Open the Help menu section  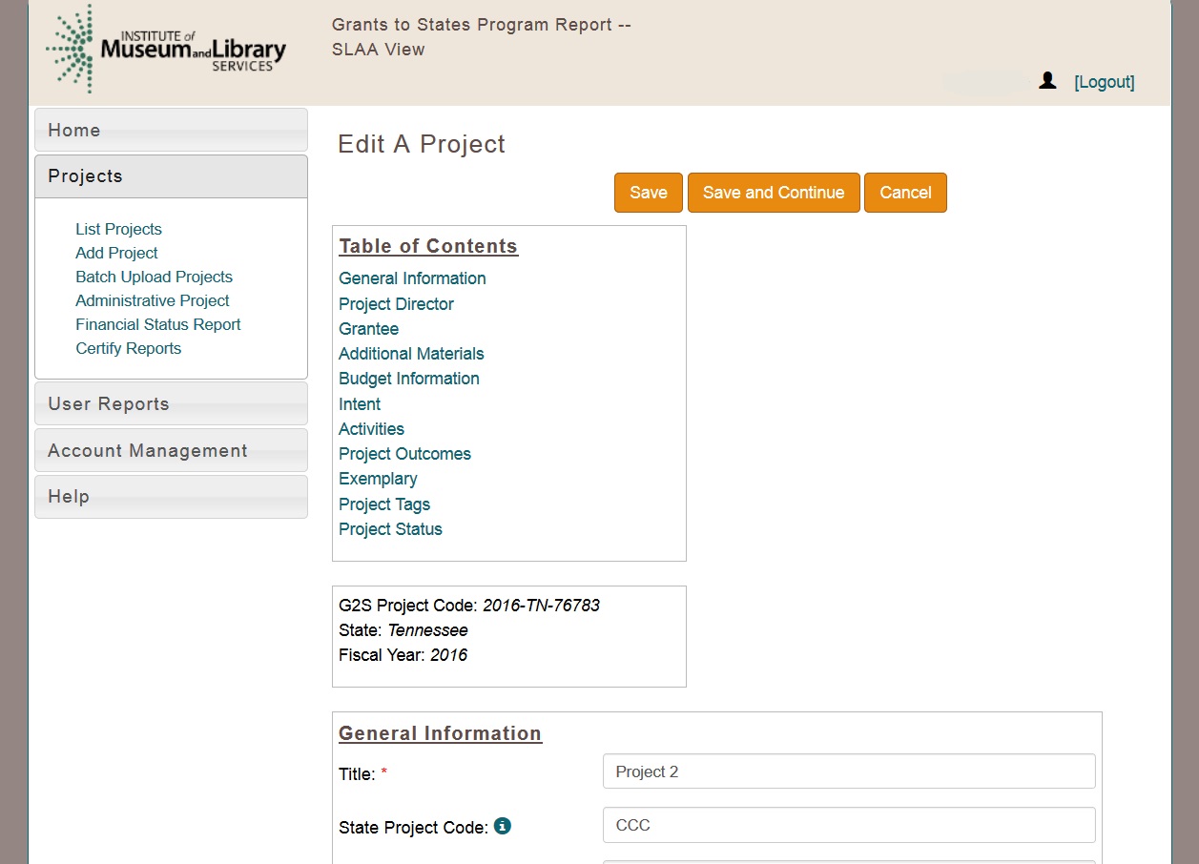(171, 497)
